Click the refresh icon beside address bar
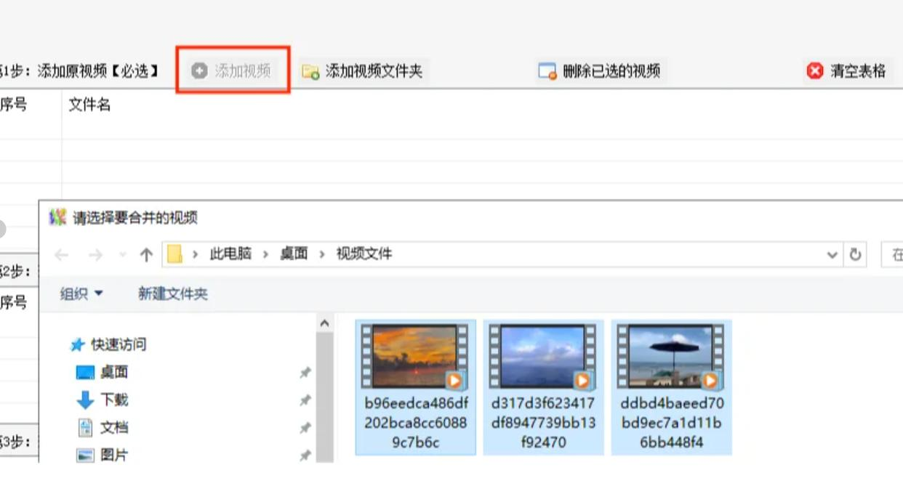Image resolution: width=903 pixels, height=486 pixels. click(856, 254)
